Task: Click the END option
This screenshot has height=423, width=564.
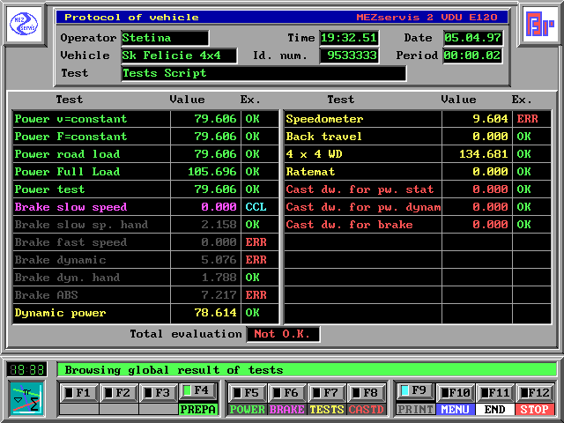Action: click(495, 409)
